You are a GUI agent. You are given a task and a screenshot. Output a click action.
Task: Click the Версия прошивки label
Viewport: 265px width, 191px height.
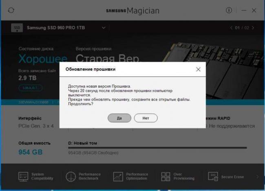[93, 49]
